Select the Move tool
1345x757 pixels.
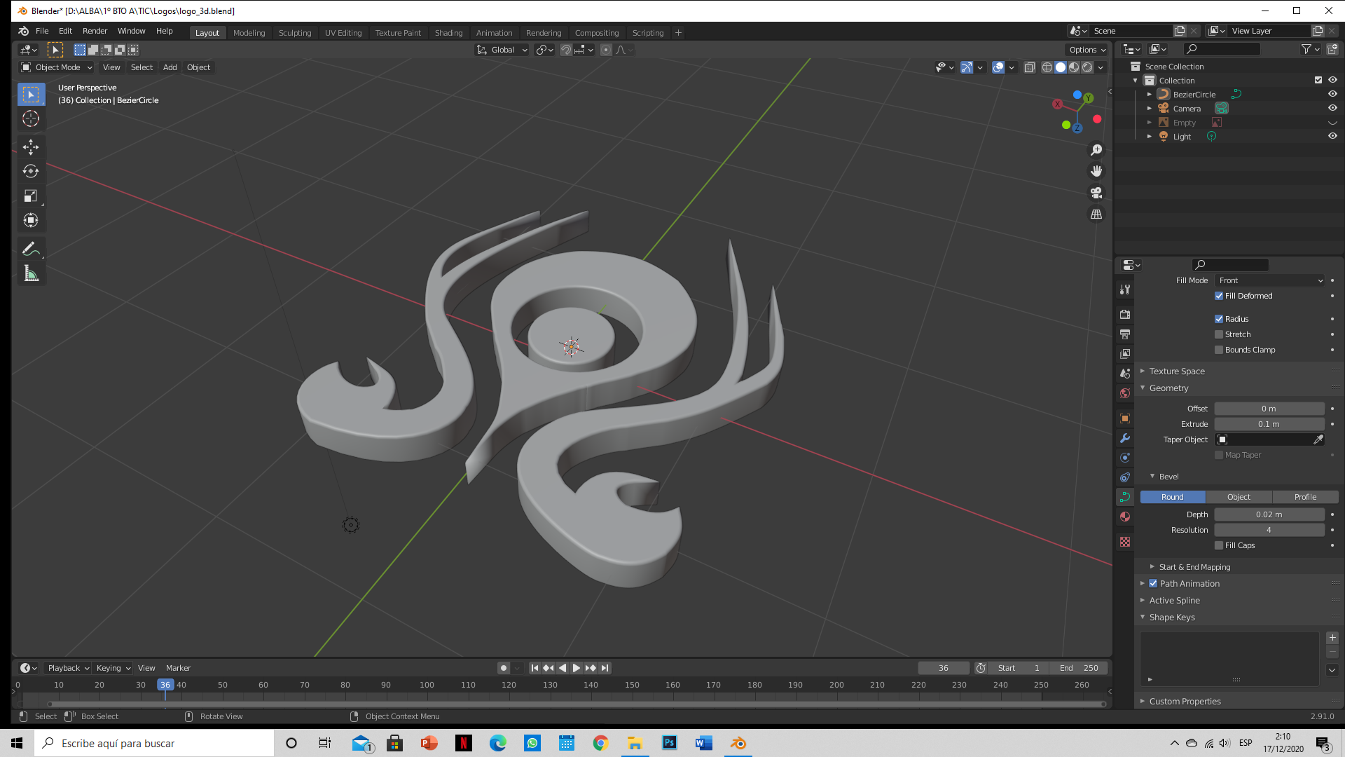[x=30, y=146]
